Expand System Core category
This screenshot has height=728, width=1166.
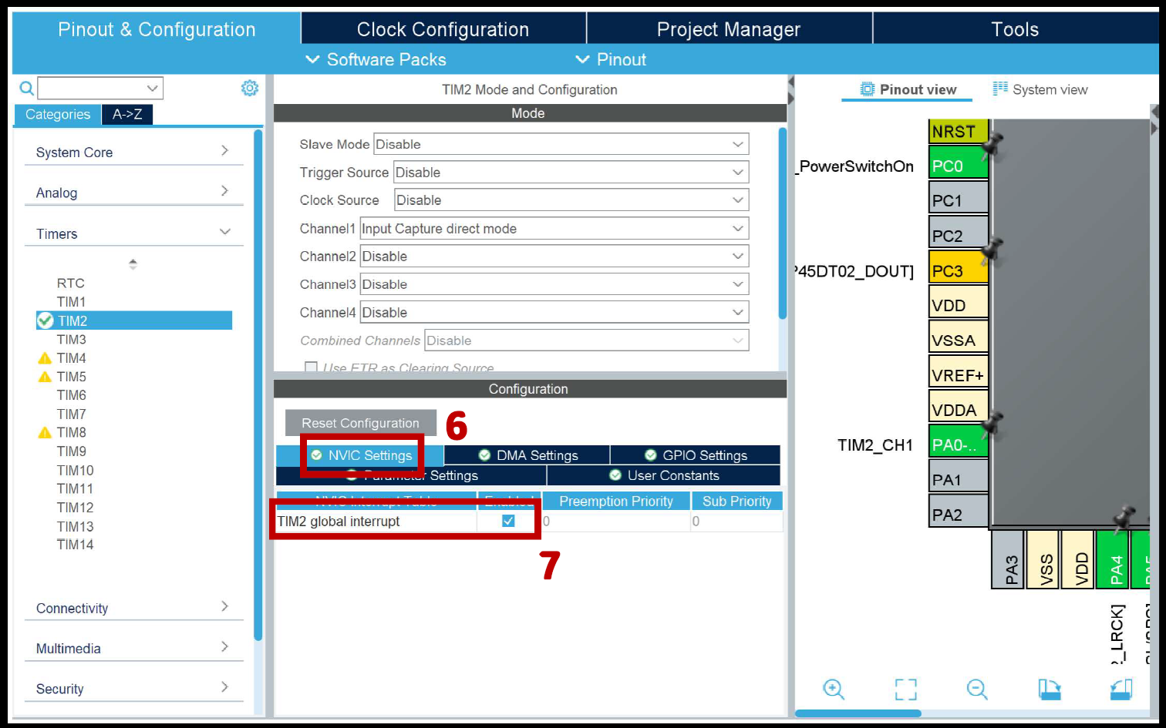133,152
